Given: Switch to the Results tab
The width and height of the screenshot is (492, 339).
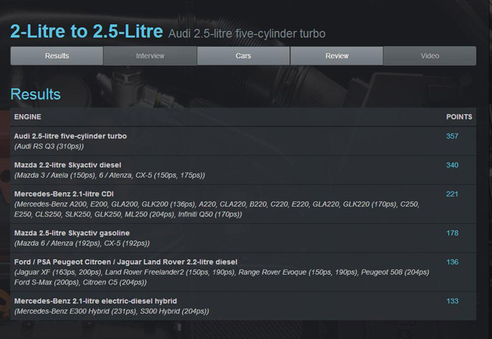Looking at the screenshot, I should (x=57, y=56).
